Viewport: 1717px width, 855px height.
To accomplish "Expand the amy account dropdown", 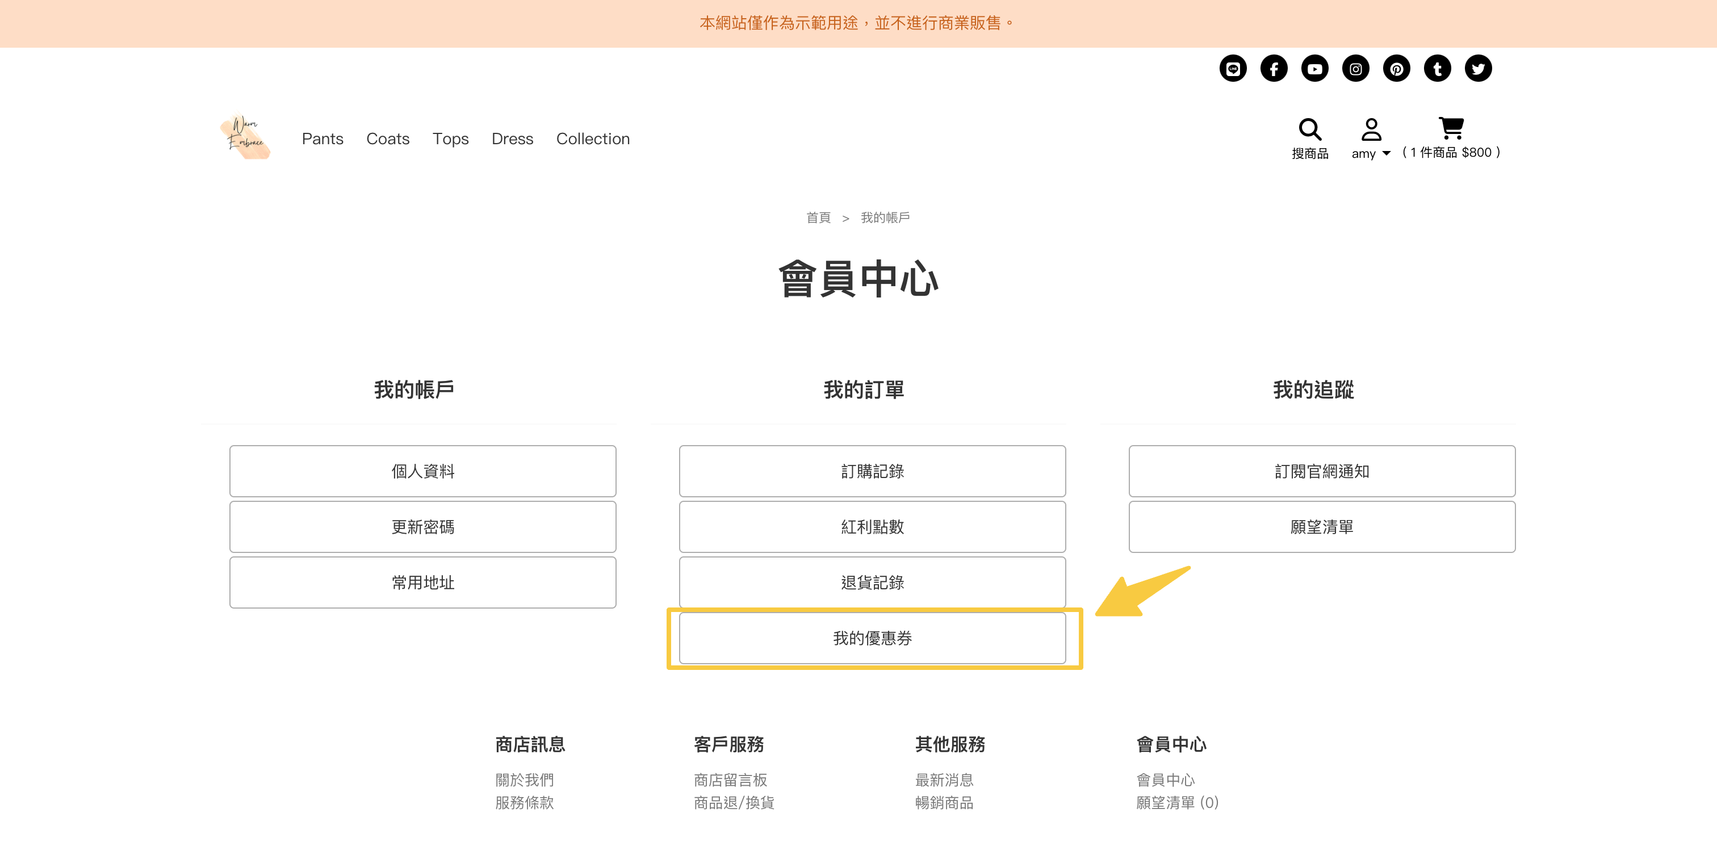I will click(1371, 153).
